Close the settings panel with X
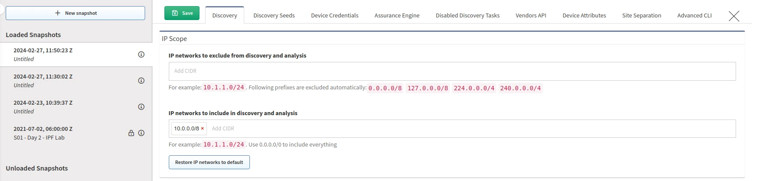758x181 pixels. pyautogui.click(x=733, y=16)
